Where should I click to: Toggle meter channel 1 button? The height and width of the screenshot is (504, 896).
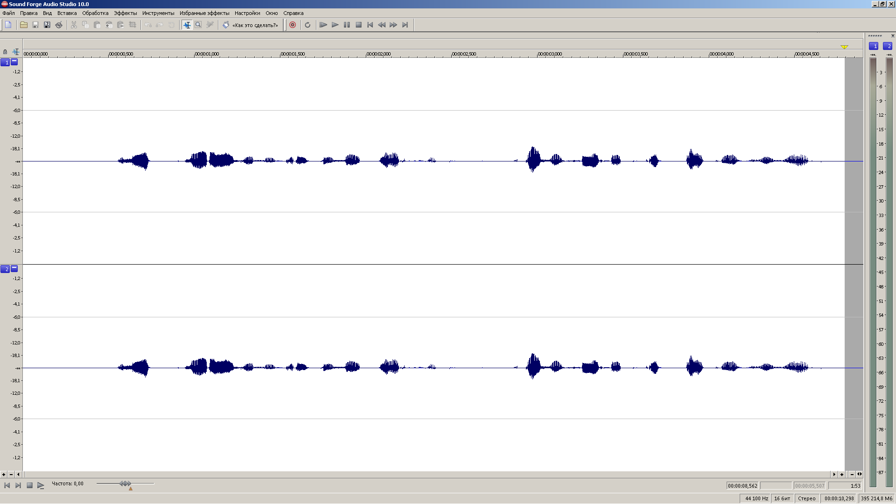[x=874, y=46]
